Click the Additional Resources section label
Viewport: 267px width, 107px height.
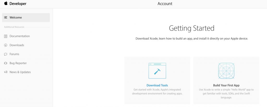pyautogui.click(x=14, y=27)
